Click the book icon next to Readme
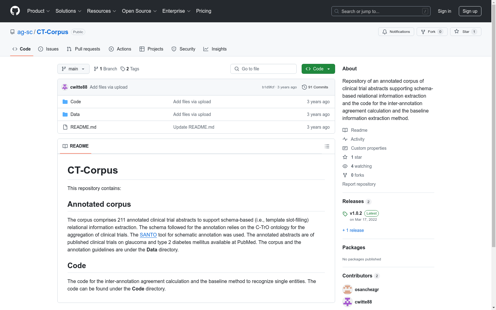The image size is (496, 310). (x=345, y=130)
